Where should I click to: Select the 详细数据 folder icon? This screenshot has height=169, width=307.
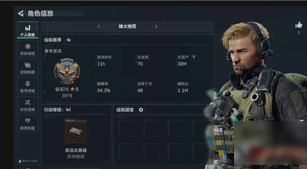[x=28, y=65]
